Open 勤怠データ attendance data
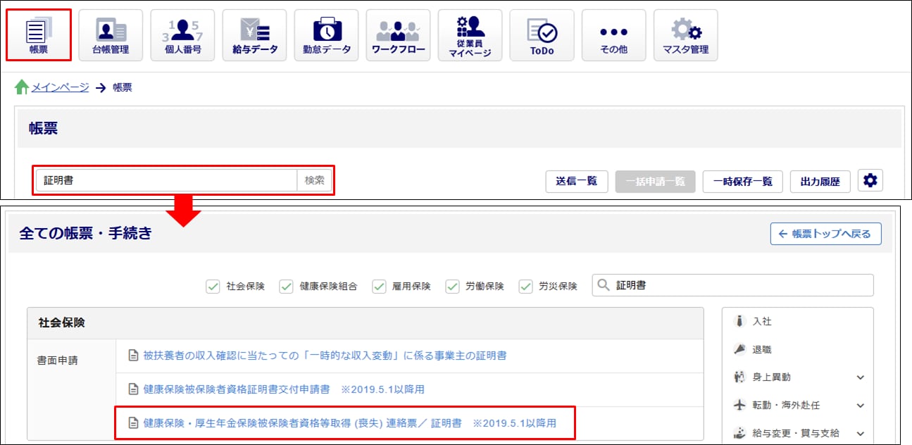This screenshot has height=445, width=912. coord(326,35)
